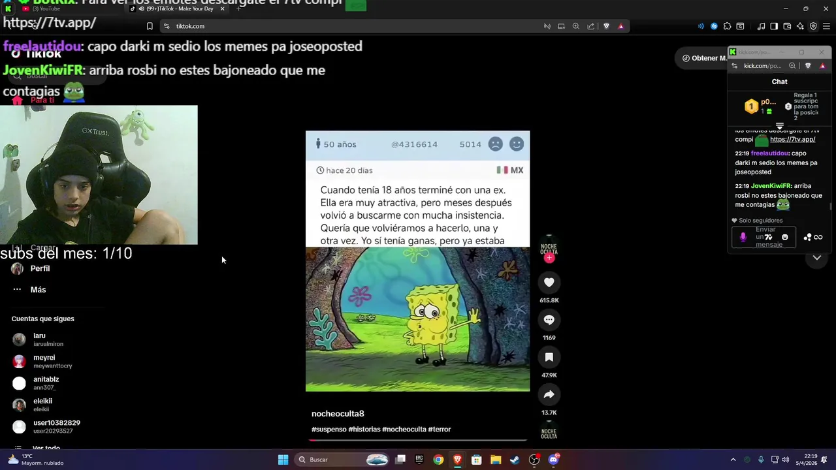Follow nocheoculta with red plus badge

pyautogui.click(x=549, y=258)
